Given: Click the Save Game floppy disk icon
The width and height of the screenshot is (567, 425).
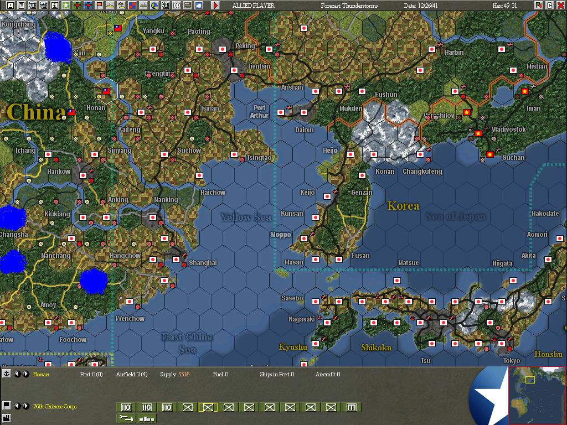Looking at the screenshot, I should tap(11, 5).
